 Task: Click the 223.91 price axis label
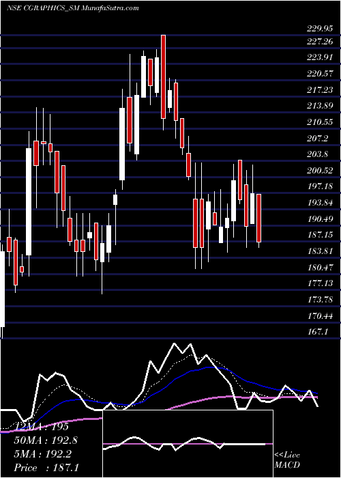tap(320, 57)
